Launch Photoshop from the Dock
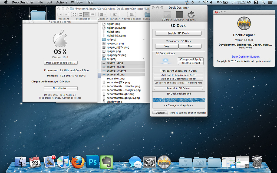277x173 pixels. click(93, 162)
